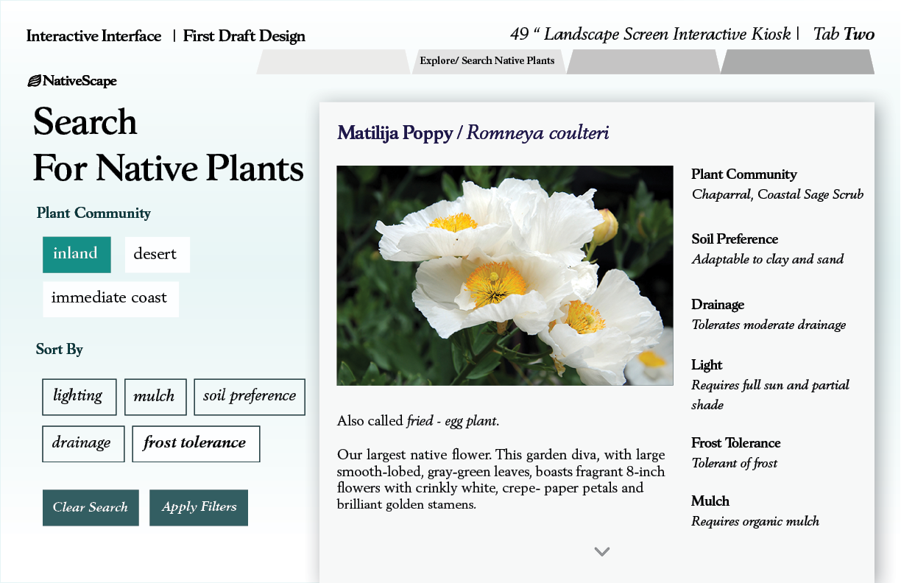The height and width of the screenshot is (583, 901).
Task: Toggle the desert plant community option
Action: [157, 254]
